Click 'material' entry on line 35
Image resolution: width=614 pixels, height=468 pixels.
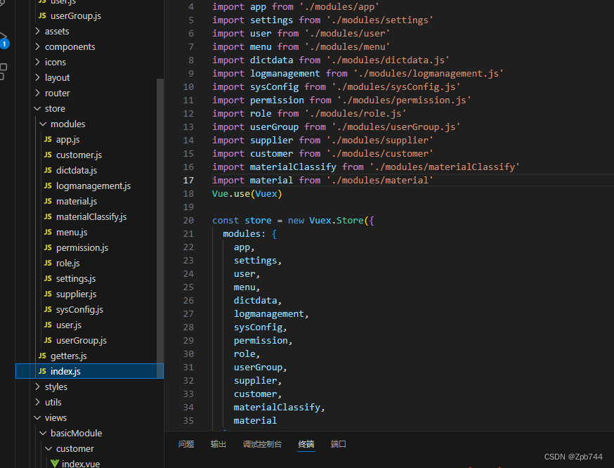[255, 421]
